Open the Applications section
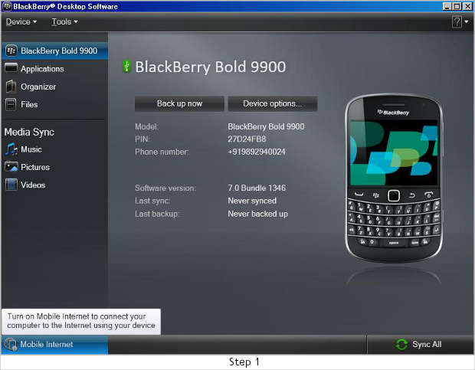475x370 pixels. (55, 69)
